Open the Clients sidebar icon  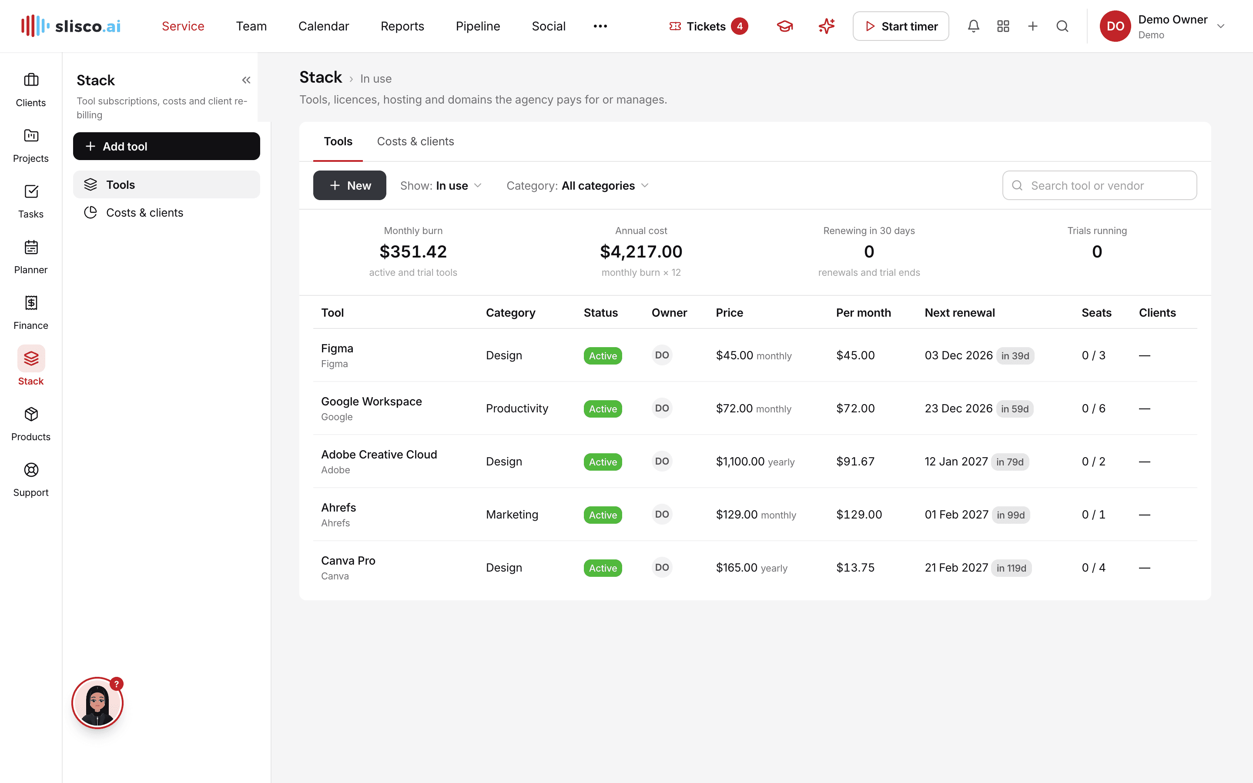pyautogui.click(x=31, y=90)
